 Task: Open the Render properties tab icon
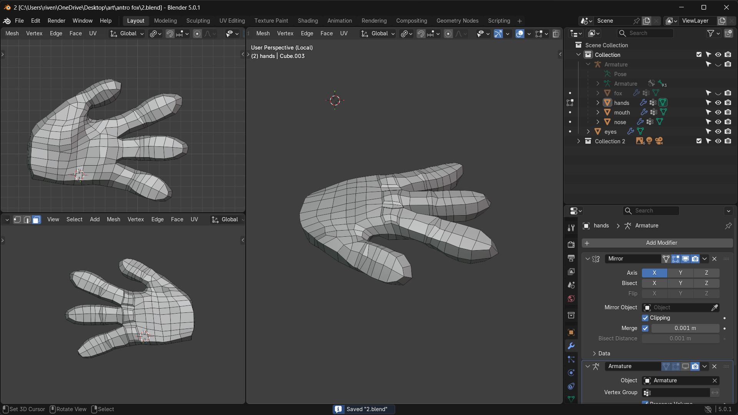571,244
